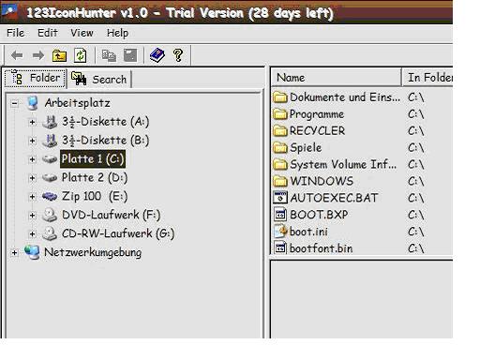Expand the DVD-Laufwerk (F:) node

pos(32,216)
